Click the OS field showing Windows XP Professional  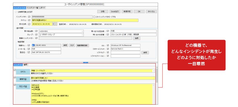click(x=125, y=45)
